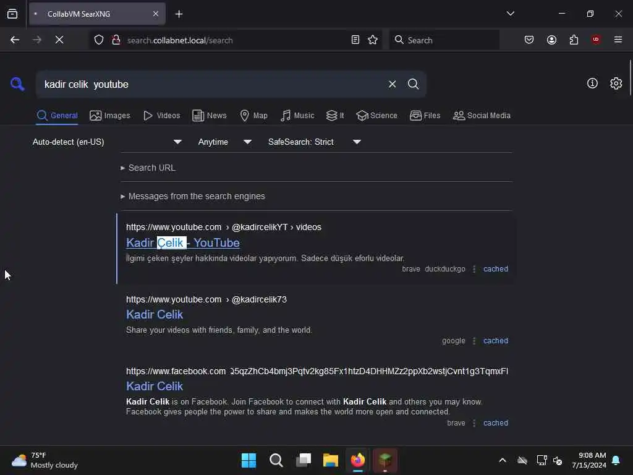Switch to Videos category

[x=161, y=116]
